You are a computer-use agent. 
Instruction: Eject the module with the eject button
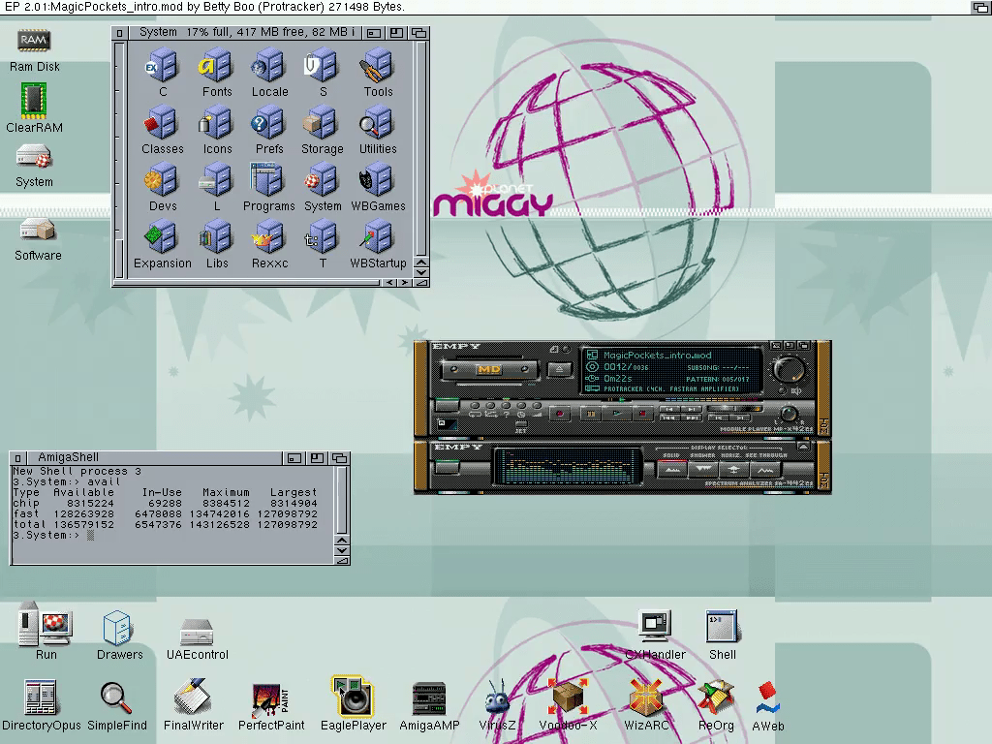click(559, 369)
